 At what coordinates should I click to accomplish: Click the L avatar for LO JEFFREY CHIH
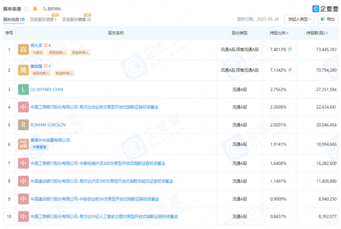[23, 89]
